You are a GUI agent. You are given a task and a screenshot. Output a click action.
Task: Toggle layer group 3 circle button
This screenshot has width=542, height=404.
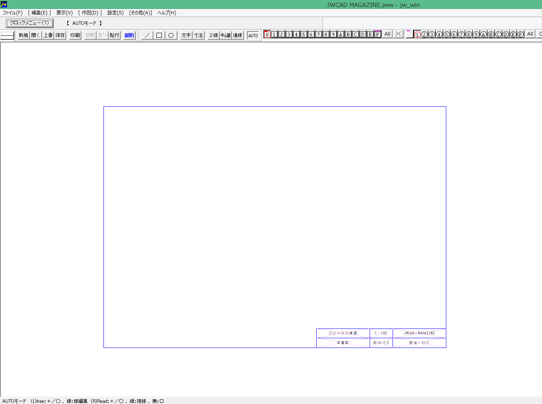(432, 34)
